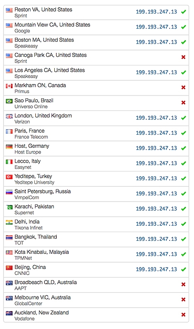Click the Brazil flag beside Sao Paulo
The image size is (194, 329).
pyautogui.click(x=9, y=101)
